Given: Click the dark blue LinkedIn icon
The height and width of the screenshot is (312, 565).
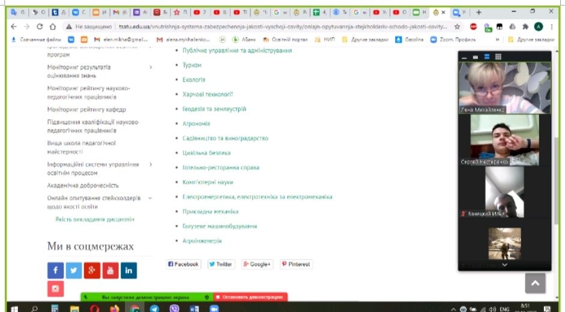Looking at the screenshot, I should click(128, 270).
